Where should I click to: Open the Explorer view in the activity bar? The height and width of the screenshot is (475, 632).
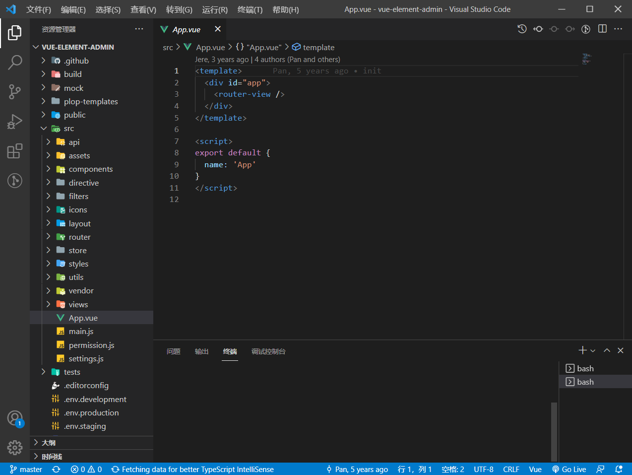coord(15,33)
